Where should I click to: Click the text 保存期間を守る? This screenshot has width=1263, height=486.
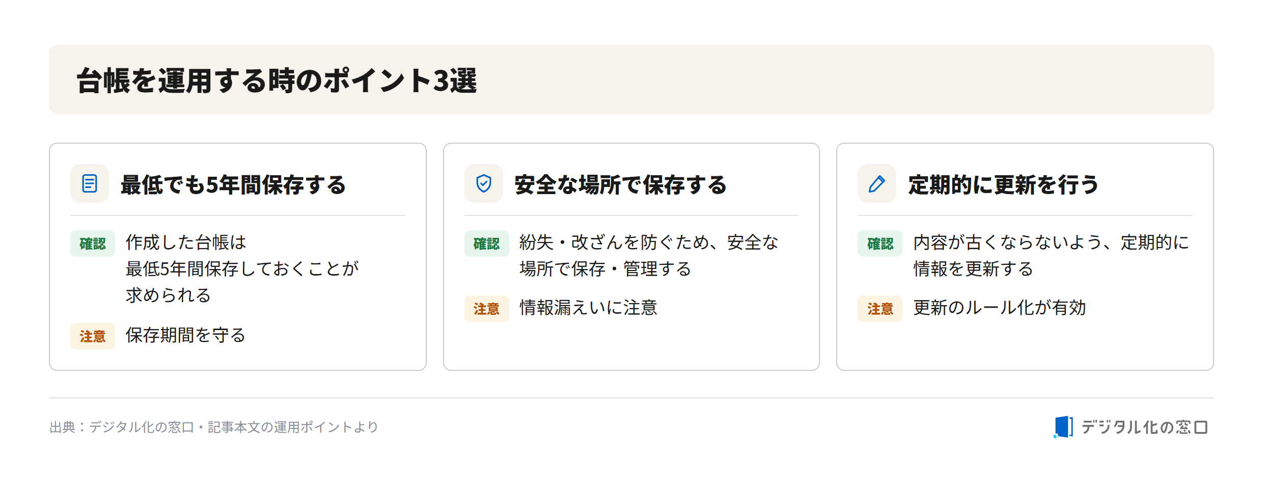(186, 335)
